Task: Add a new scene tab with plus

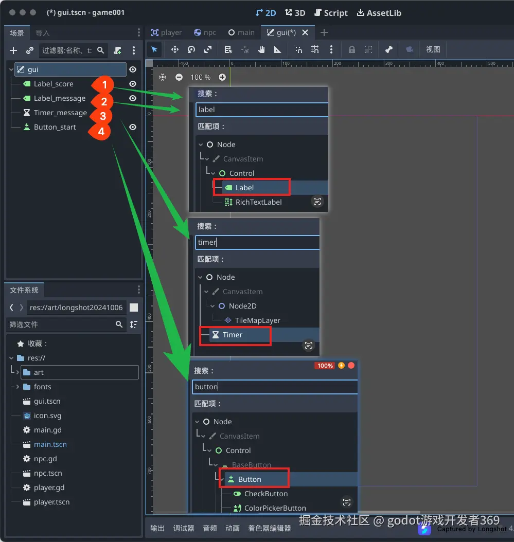Action: pos(324,32)
